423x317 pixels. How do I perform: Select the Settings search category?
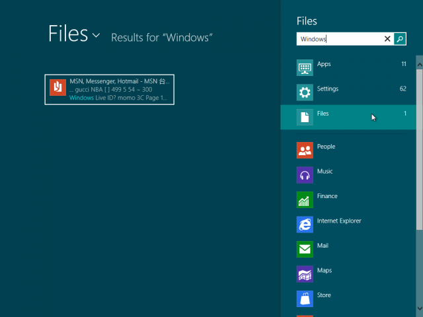348,92
